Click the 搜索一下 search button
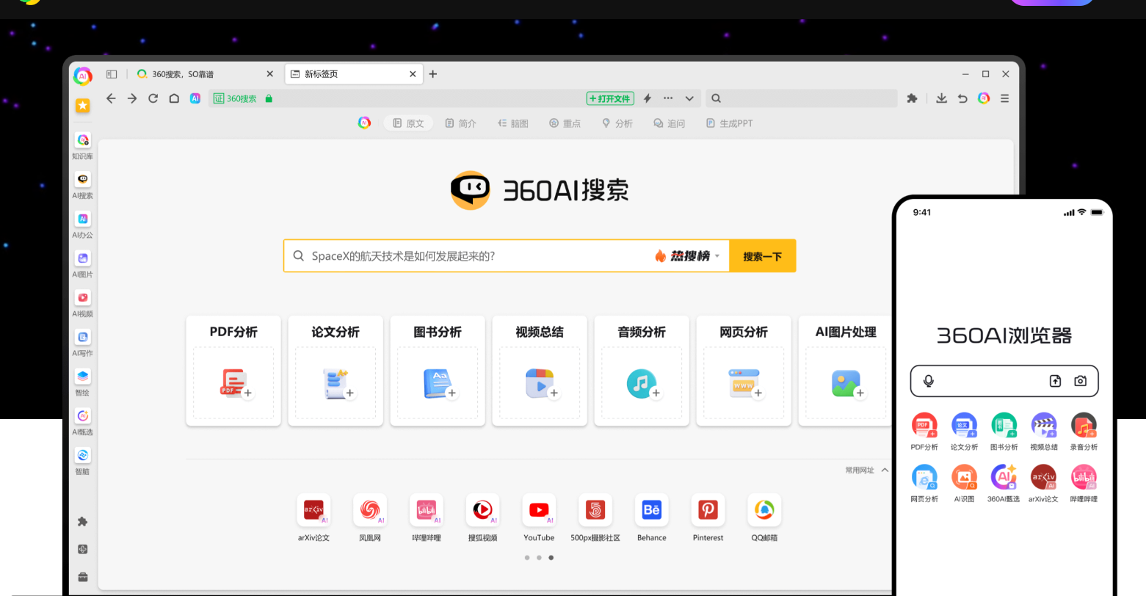The height and width of the screenshot is (596, 1146). coord(762,255)
